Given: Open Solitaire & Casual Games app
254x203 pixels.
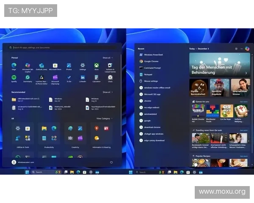Looking at the screenshot, I should [x=110, y=66].
